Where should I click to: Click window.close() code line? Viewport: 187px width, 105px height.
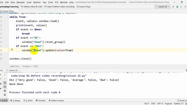(x=20, y=59)
